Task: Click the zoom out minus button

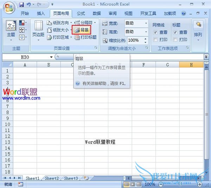Action: pos(160,184)
